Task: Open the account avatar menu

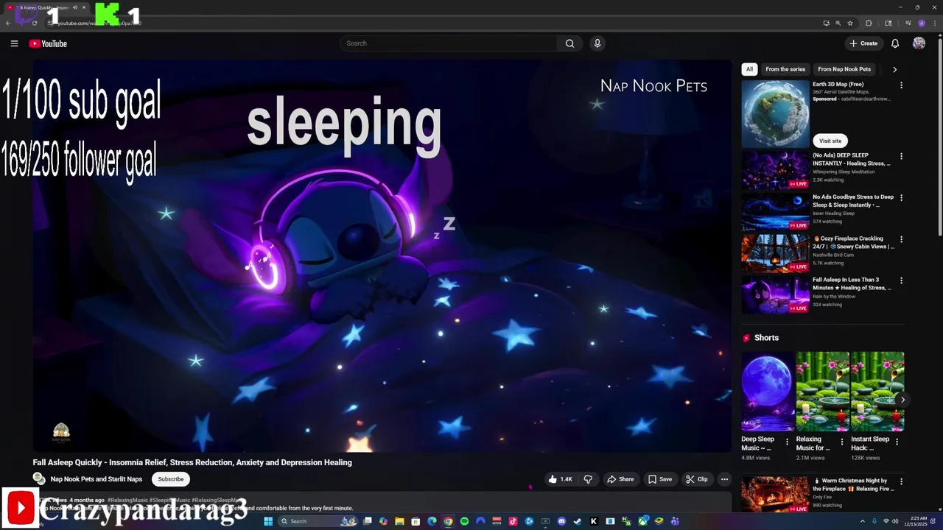Action: point(919,43)
